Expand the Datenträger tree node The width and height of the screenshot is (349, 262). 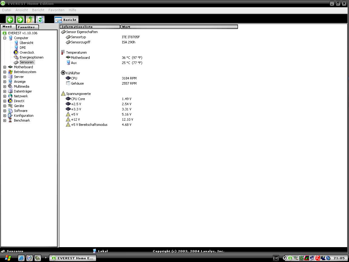5,91
